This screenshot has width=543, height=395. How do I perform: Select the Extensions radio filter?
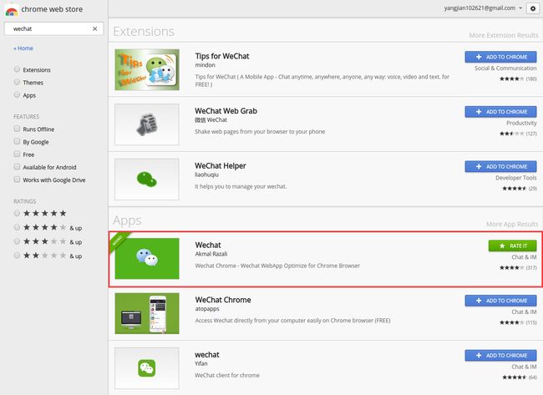click(x=17, y=69)
